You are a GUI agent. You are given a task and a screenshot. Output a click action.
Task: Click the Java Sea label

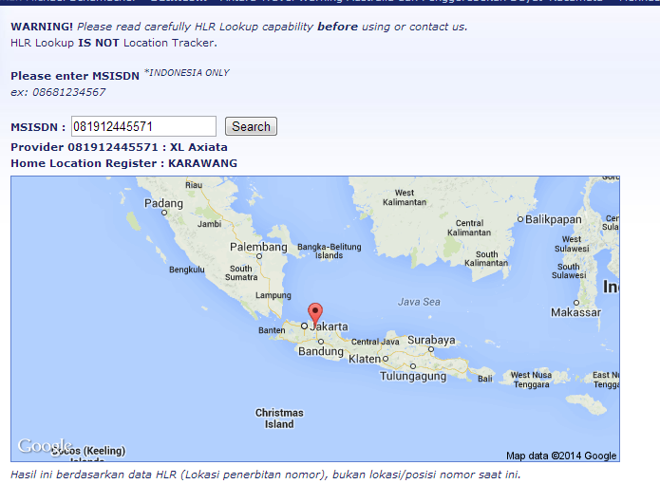(x=419, y=302)
